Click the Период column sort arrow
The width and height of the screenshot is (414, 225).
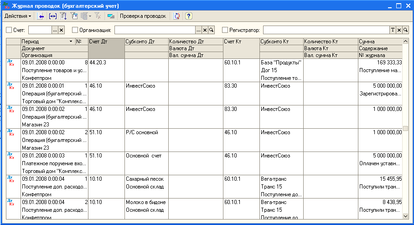tap(71, 42)
